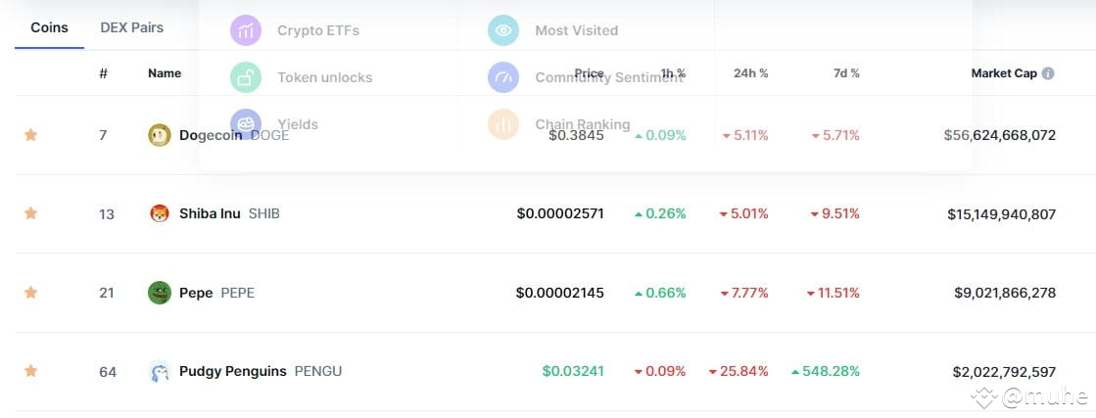This screenshot has height=418, width=1096.
Task: Switch to the DEX Pairs tab
Action: 131,28
